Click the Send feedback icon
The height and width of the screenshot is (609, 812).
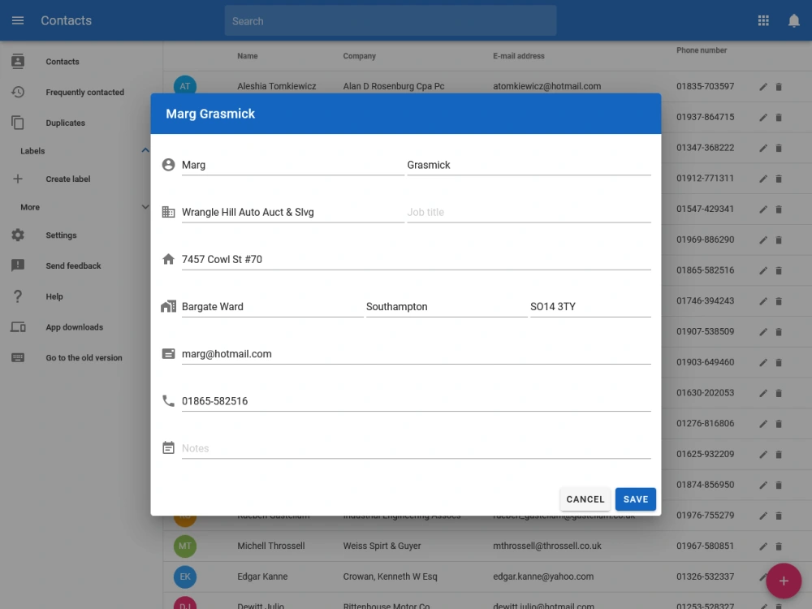tap(18, 266)
